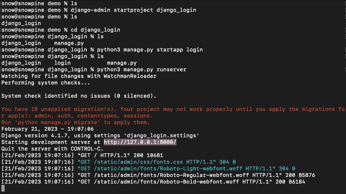The height and width of the screenshot is (194, 346).
Task: Click the 'Quit the server with CONTROL-C.' line
Action: pyautogui.click(x=52, y=149)
